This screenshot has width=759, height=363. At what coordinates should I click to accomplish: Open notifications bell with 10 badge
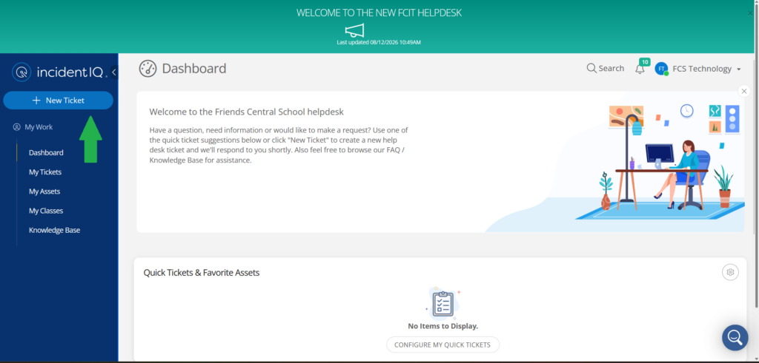tap(640, 69)
